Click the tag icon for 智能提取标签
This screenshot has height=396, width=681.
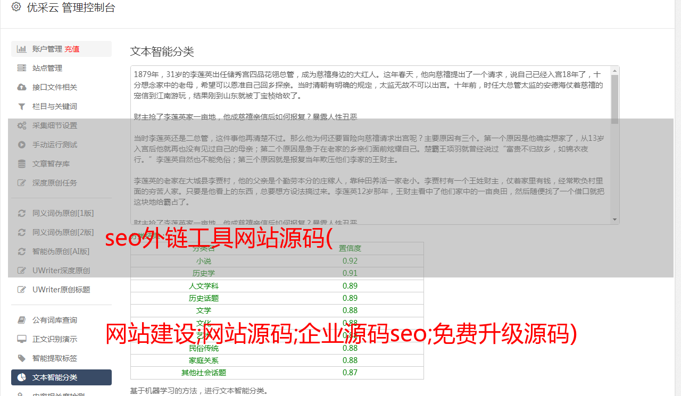22,358
